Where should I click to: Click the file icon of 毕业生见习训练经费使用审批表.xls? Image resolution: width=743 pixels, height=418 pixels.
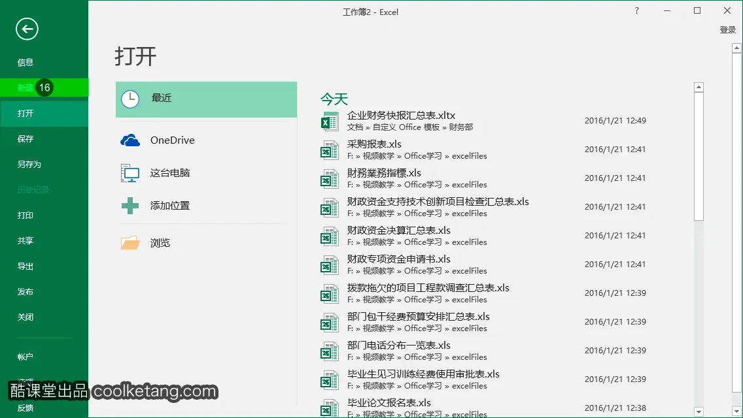(330, 379)
